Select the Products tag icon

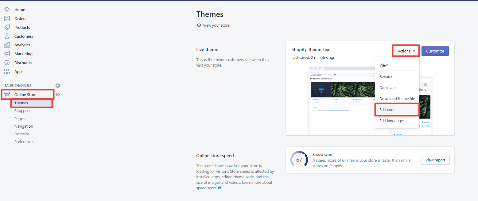(7, 27)
